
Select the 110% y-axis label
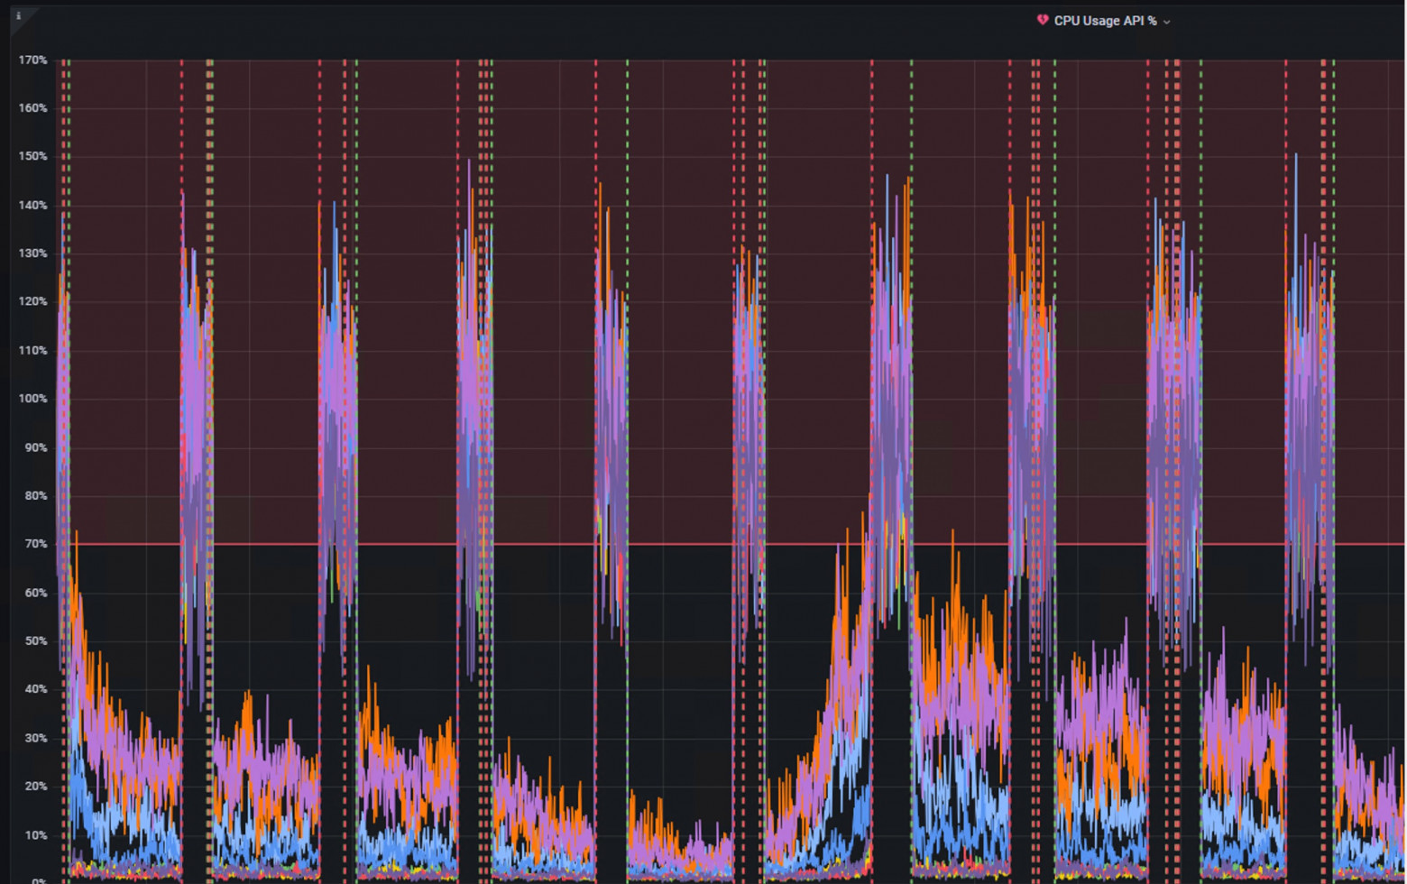tap(32, 351)
